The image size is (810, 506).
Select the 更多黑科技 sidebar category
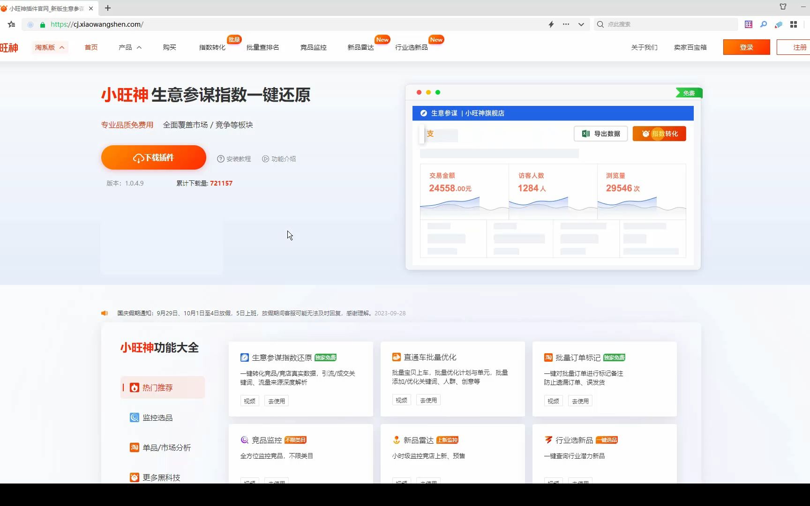click(155, 477)
